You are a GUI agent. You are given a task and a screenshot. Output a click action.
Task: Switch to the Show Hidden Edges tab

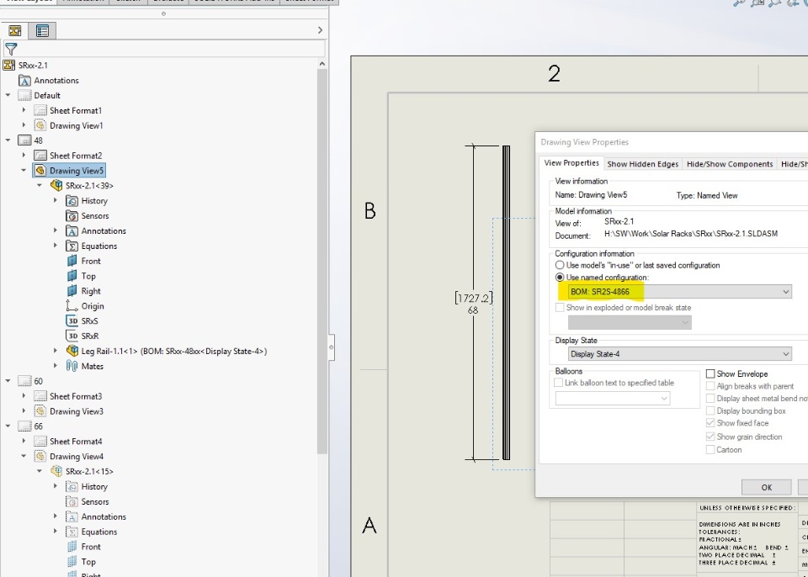[642, 164]
